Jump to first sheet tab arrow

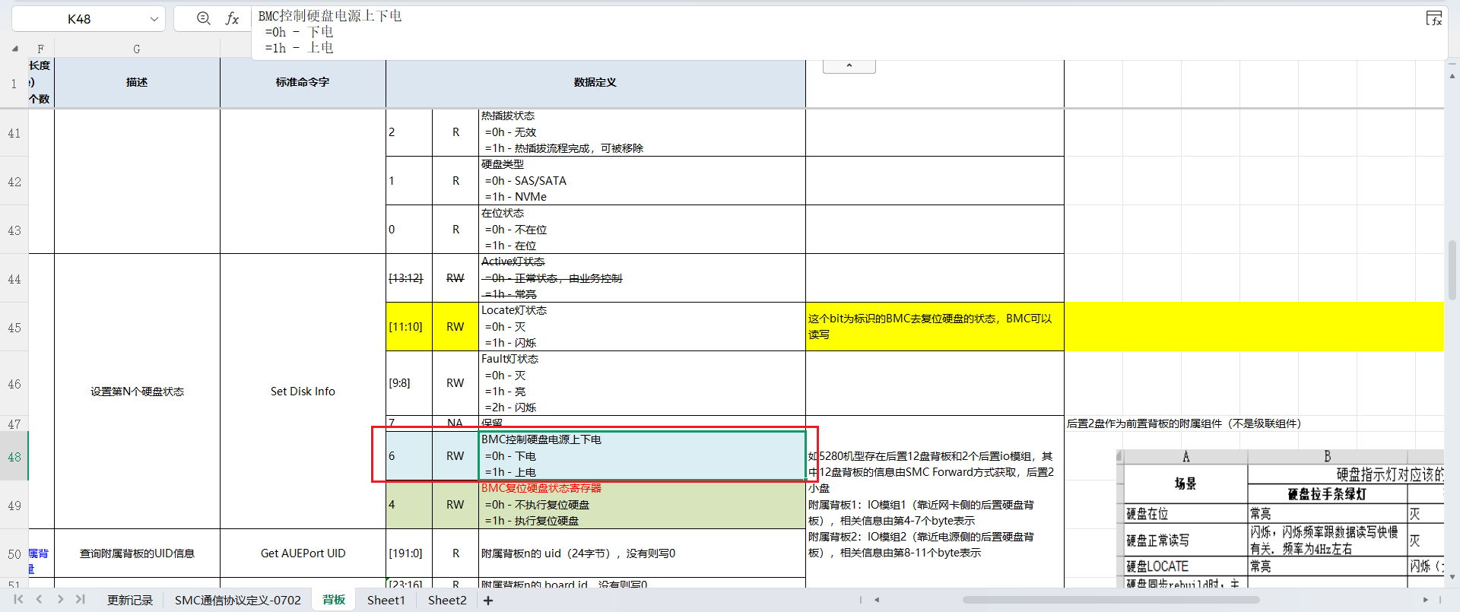18,600
